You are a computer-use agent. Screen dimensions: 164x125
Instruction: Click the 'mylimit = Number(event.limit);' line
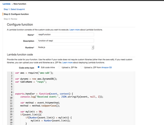[51, 121]
